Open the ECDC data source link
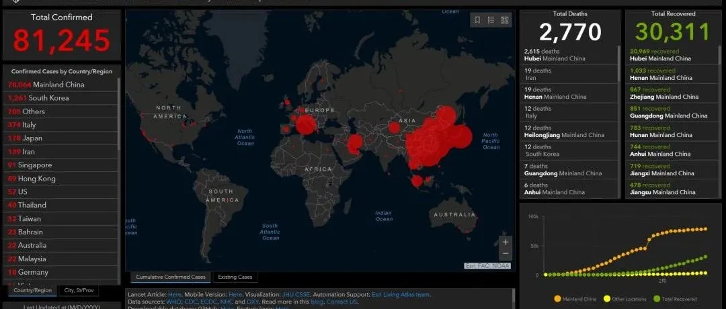 coord(209,302)
